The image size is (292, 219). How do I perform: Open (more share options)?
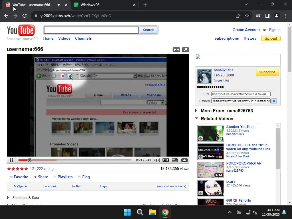coord(171,186)
